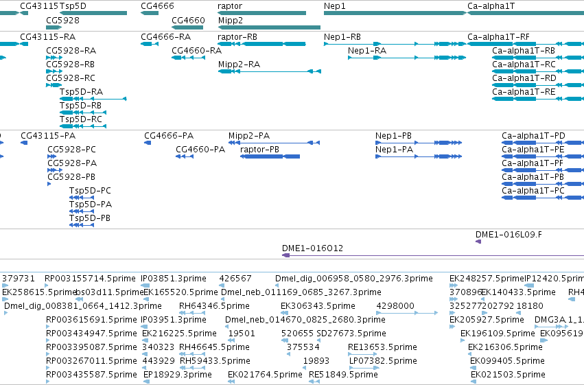Click protein Ca-alpha1T-PF

pos(533,163)
